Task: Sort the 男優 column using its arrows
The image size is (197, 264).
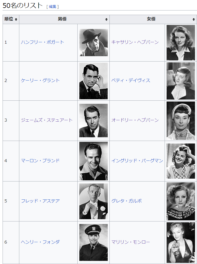Action: [106, 19]
